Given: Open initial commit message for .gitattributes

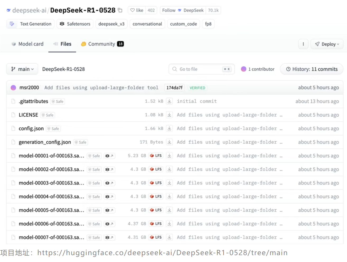Looking at the screenshot, I should [197, 101].
